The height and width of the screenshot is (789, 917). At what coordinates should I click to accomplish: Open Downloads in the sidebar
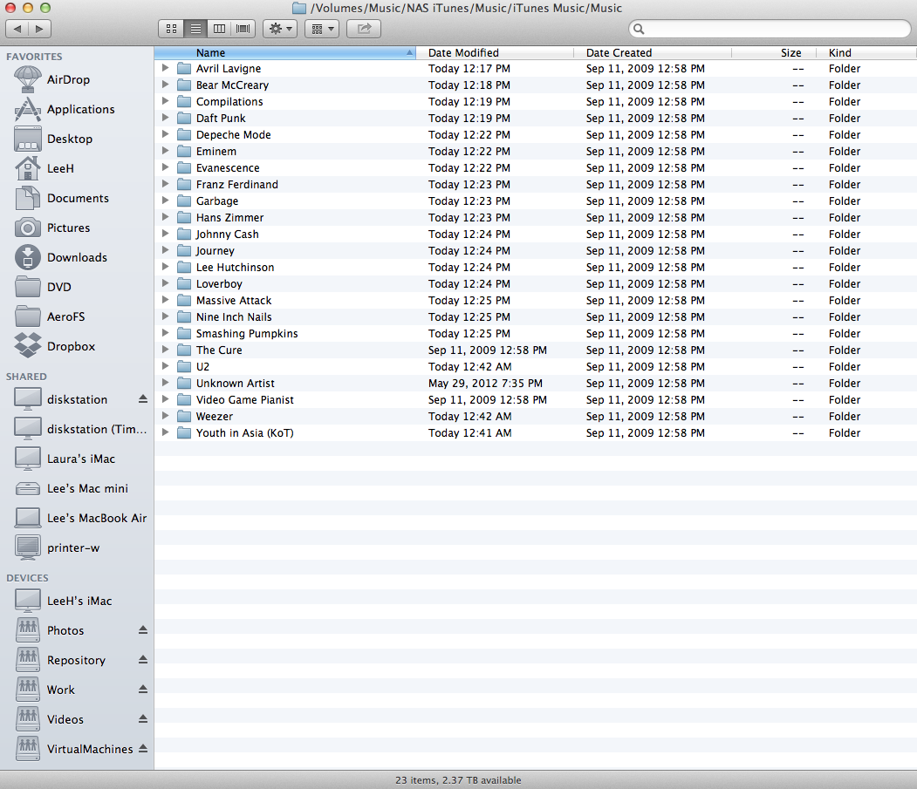77,258
